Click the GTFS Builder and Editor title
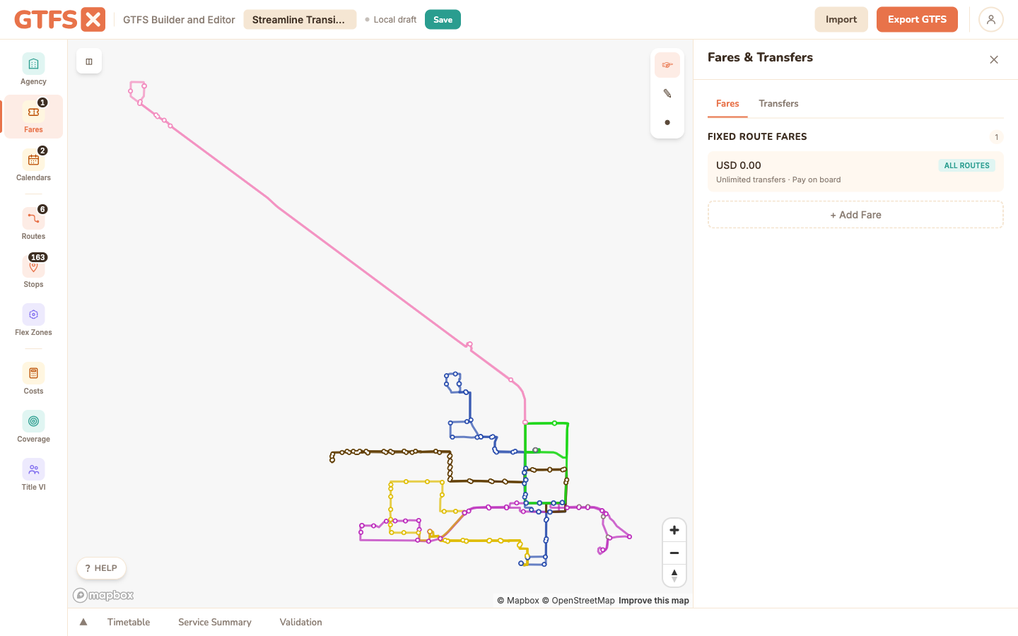1018x636 pixels. tap(179, 20)
